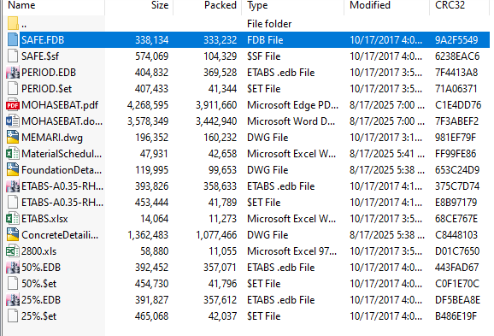The width and height of the screenshot is (494, 336).
Task: Select the SAFE.FDB file name
Action: 43,40
